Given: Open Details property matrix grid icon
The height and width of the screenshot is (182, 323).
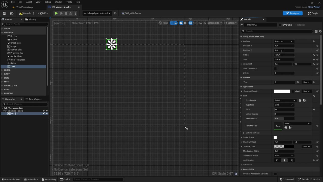Looking at the screenshot, I should pos(316,31).
